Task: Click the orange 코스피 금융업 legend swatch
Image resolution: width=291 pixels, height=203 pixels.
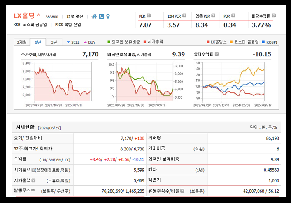Action: coord(231,42)
